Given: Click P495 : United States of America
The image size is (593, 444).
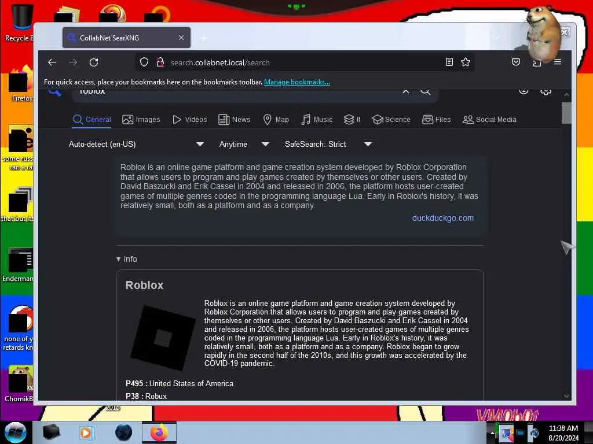Looking at the screenshot, I should 180,384.
